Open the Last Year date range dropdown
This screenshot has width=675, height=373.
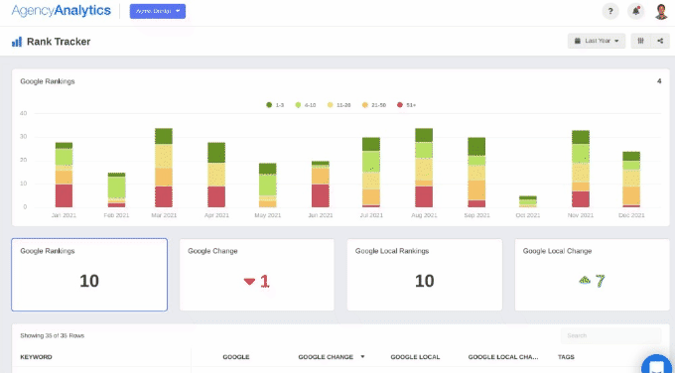click(x=597, y=41)
